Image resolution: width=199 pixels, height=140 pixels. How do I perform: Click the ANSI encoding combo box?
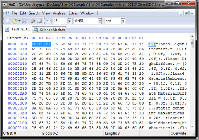click(x=88, y=21)
